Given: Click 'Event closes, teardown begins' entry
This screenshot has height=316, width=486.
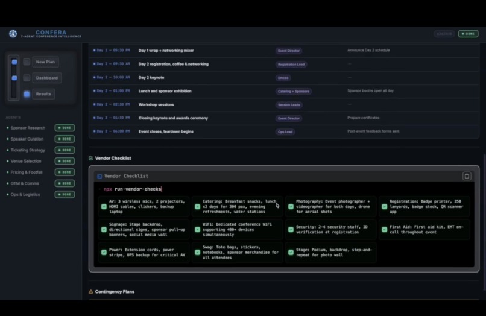Looking at the screenshot, I should tap(284, 131).
